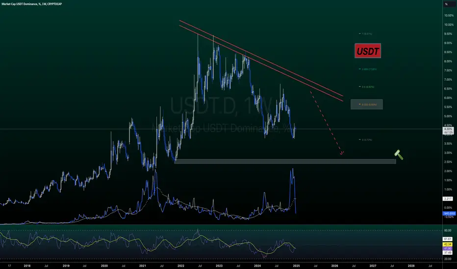
Task: Click the white 37.49 indicator value tag
Action: [448, 253]
